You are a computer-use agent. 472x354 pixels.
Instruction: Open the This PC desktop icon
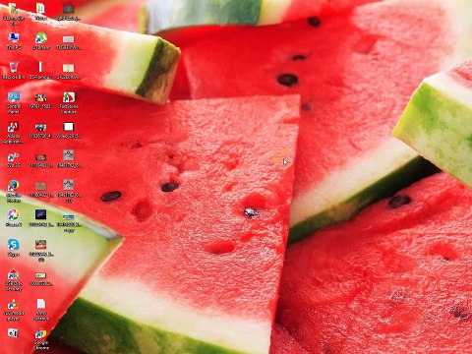[x=14, y=41]
